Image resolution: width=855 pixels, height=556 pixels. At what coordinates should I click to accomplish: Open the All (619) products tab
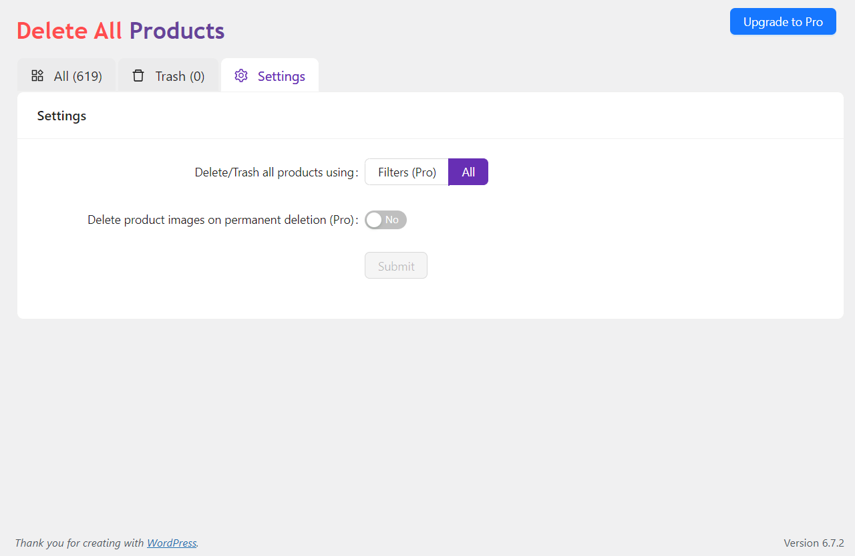(66, 76)
